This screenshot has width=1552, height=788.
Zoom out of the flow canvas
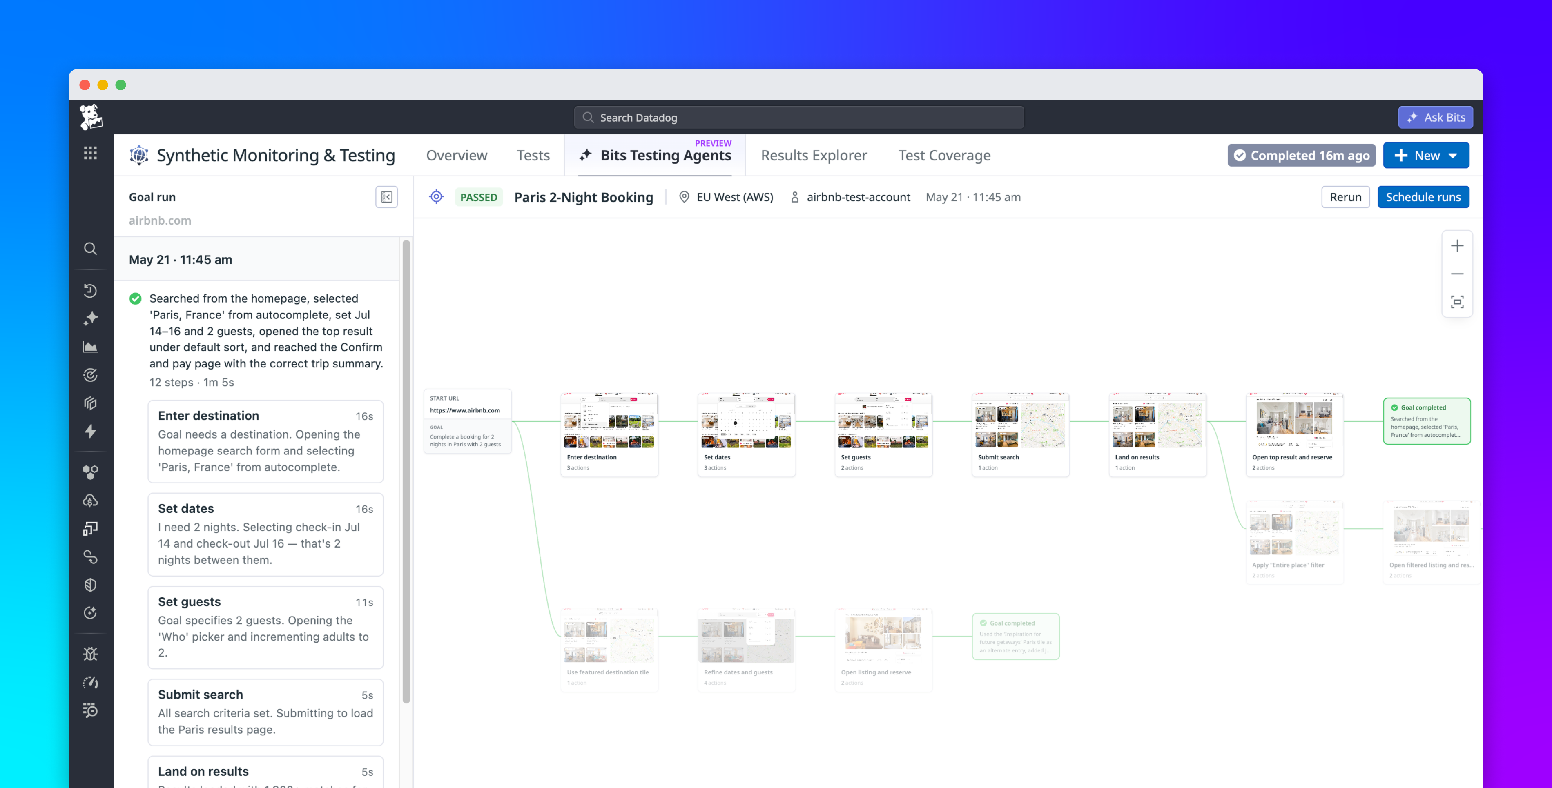point(1457,274)
